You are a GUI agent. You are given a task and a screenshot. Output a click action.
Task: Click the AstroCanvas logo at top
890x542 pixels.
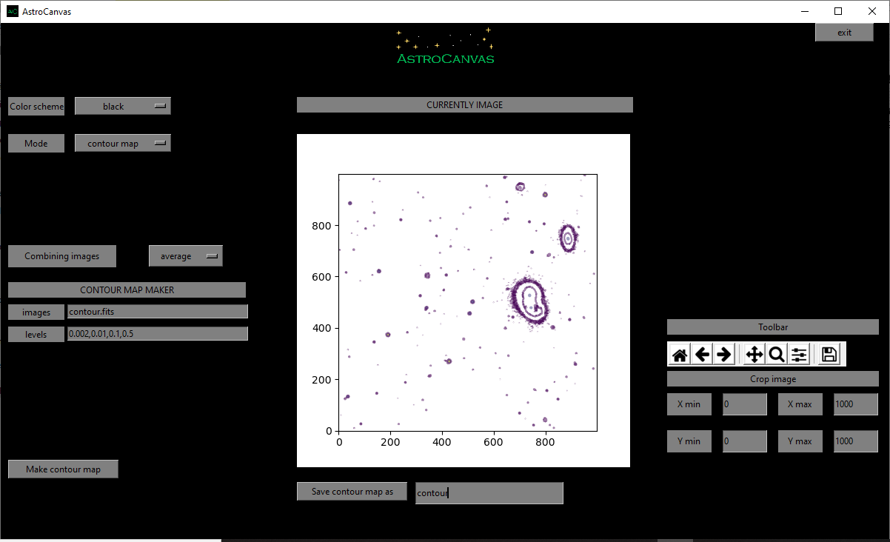pos(445,46)
